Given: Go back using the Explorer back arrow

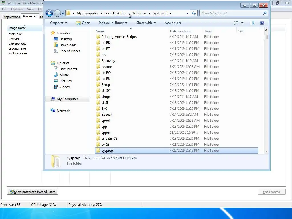Looking at the screenshot, I should click(x=49, y=13).
